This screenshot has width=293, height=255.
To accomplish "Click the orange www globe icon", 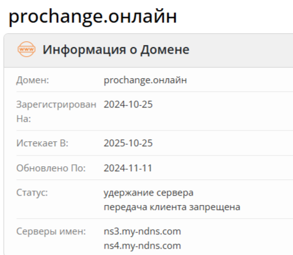I will coord(26,49).
